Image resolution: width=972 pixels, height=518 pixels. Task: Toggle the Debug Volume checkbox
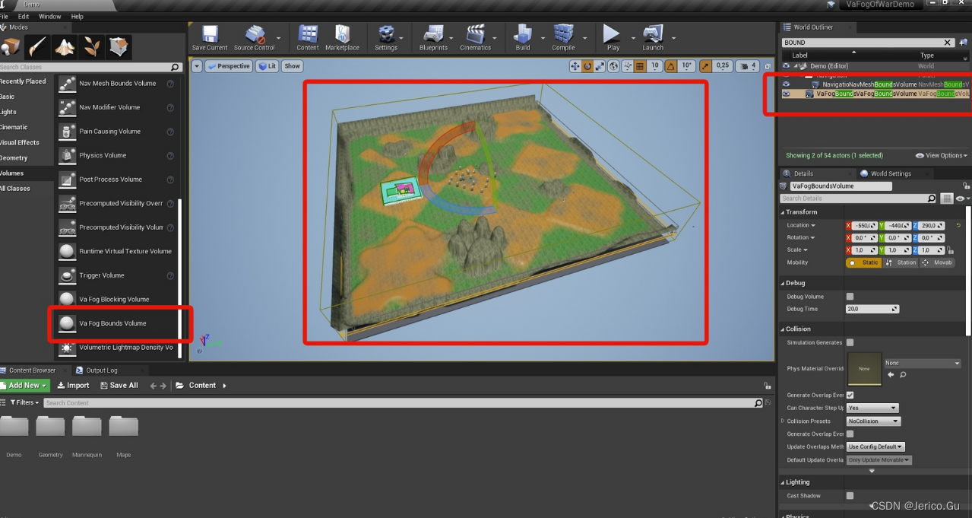(x=850, y=297)
